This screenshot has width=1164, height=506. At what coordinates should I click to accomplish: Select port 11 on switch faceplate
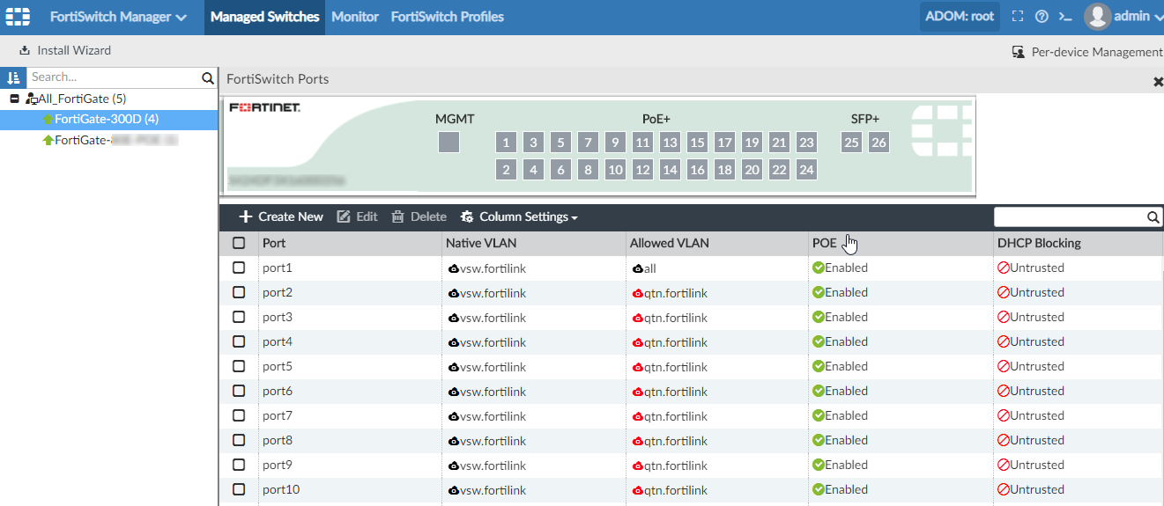click(x=642, y=143)
